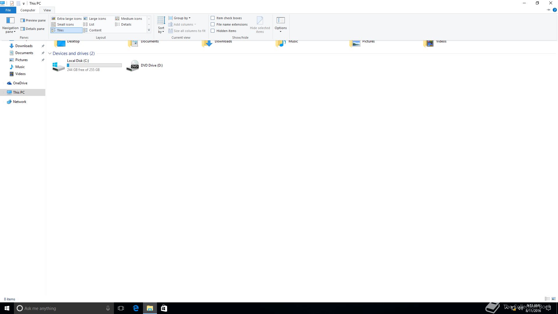Open Downloads in navigation pane
The image size is (558, 314).
(x=24, y=46)
